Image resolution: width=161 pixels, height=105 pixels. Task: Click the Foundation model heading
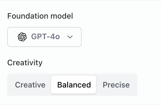pos(40,16)
